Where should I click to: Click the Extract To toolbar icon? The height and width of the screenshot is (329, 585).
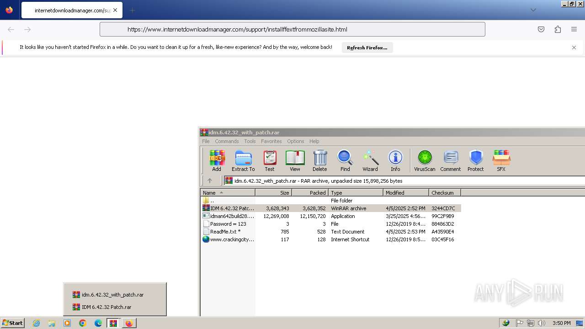(x=243, y=161)
